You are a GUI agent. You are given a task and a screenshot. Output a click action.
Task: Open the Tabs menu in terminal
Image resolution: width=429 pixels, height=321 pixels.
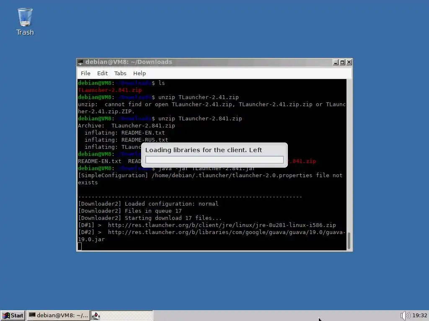pos(120,73)
